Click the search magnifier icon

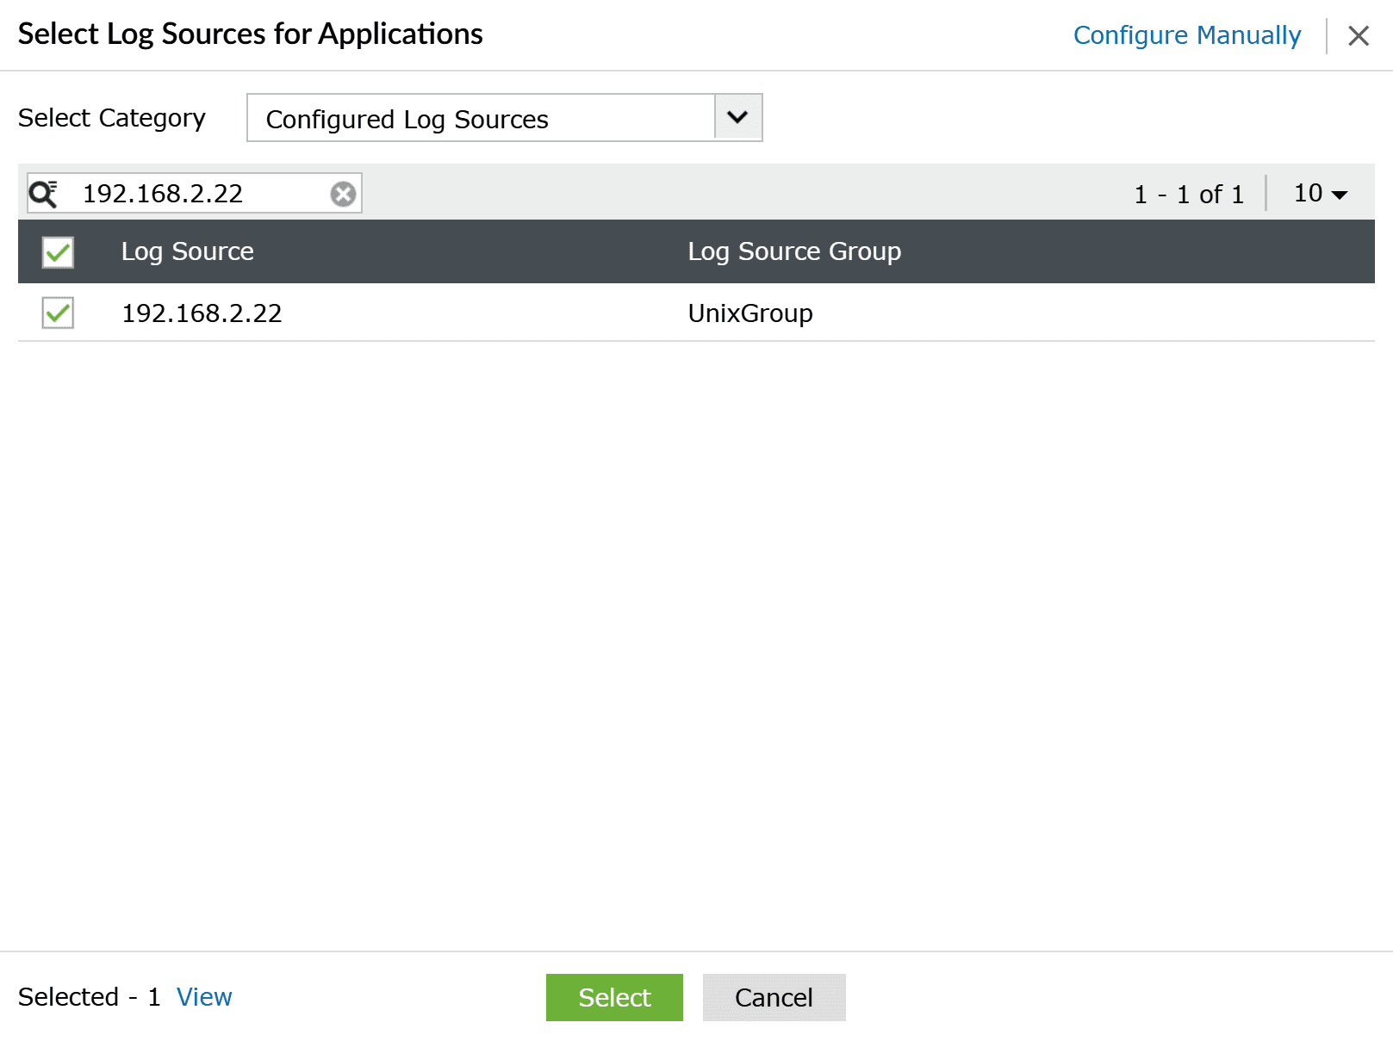click(x=45, y=193)
